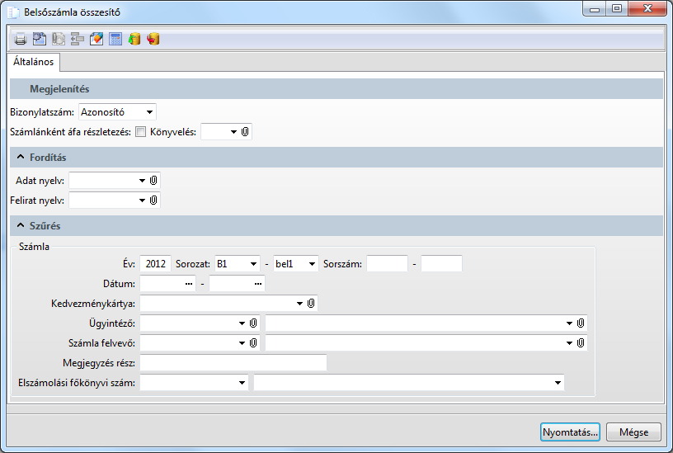Click the Nyomtatás... button
This screenshot has height=453, width=673.
pyautogui.click(x=570, y=432)
